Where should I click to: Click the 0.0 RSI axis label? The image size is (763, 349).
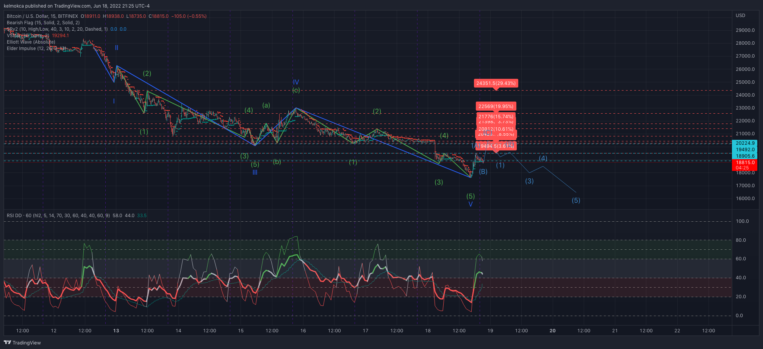(x=739, y=316)
